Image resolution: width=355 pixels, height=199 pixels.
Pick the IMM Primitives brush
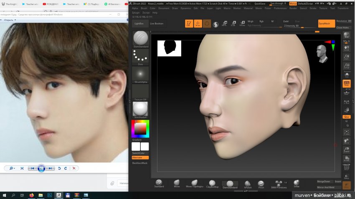coord(279,184)
